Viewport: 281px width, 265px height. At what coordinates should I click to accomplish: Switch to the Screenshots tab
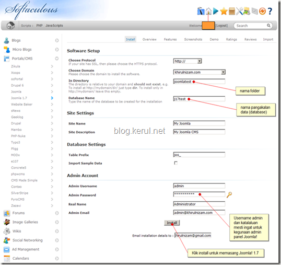click(x=193, y=39)
